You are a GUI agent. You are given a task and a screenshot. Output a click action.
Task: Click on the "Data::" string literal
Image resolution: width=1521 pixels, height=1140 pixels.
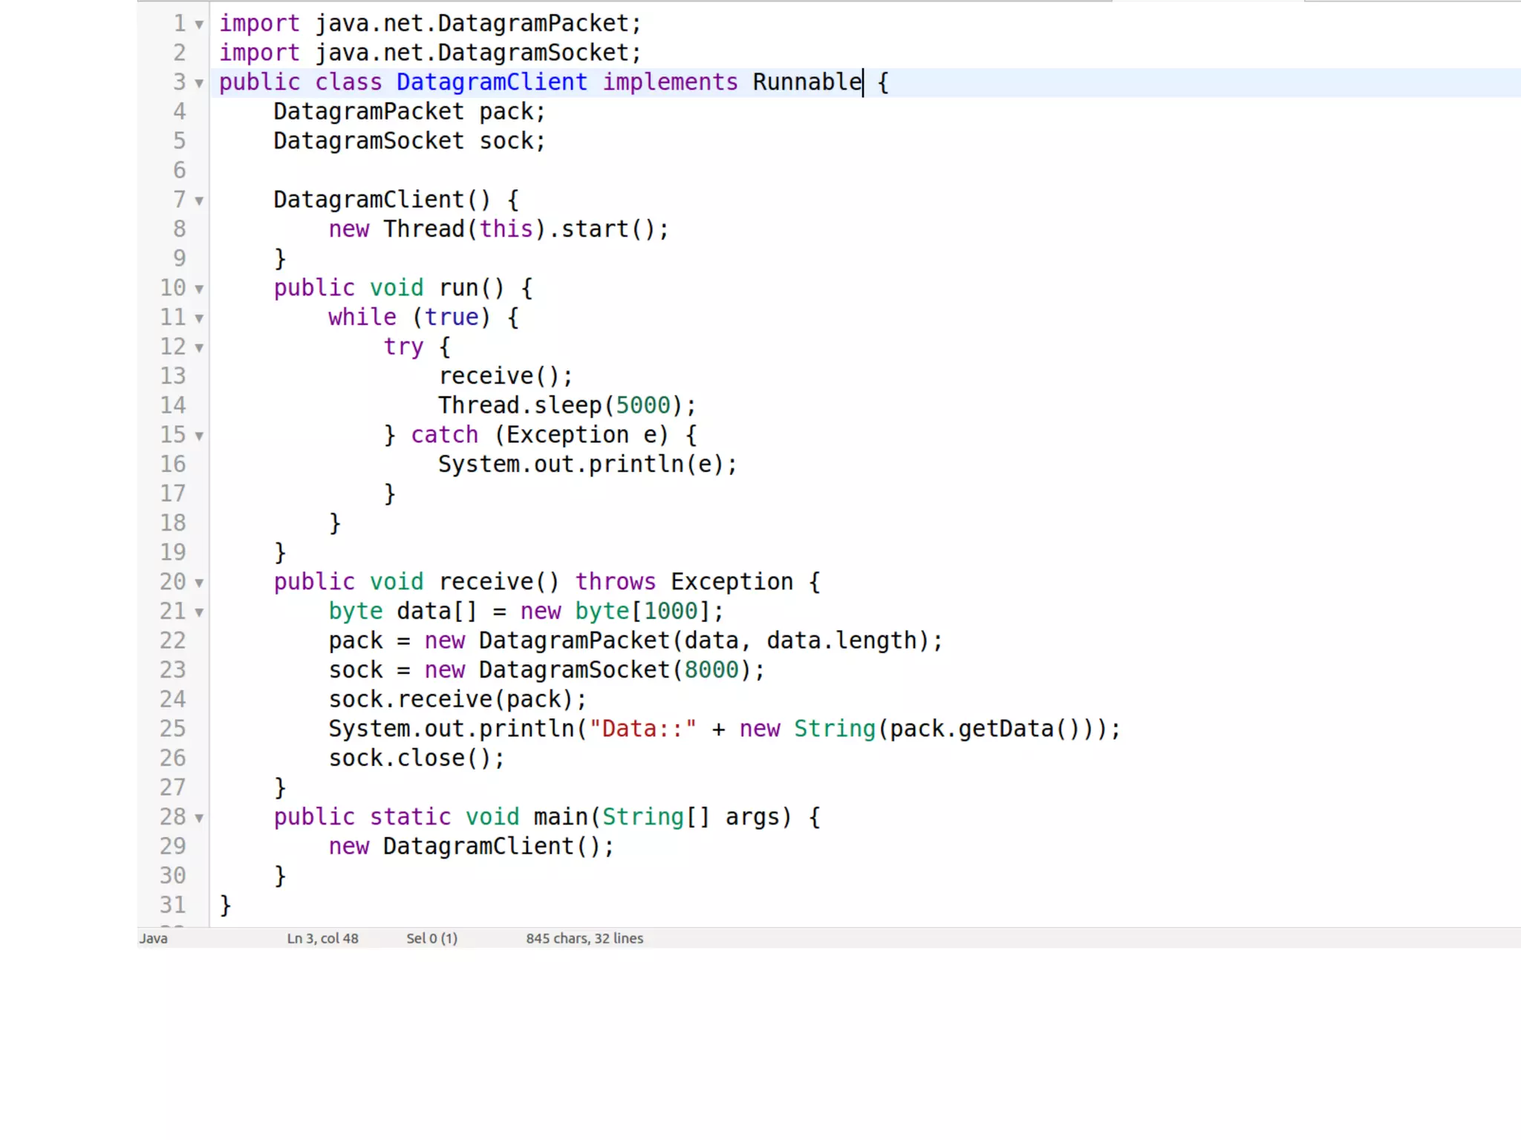click(x=642, y=729)
